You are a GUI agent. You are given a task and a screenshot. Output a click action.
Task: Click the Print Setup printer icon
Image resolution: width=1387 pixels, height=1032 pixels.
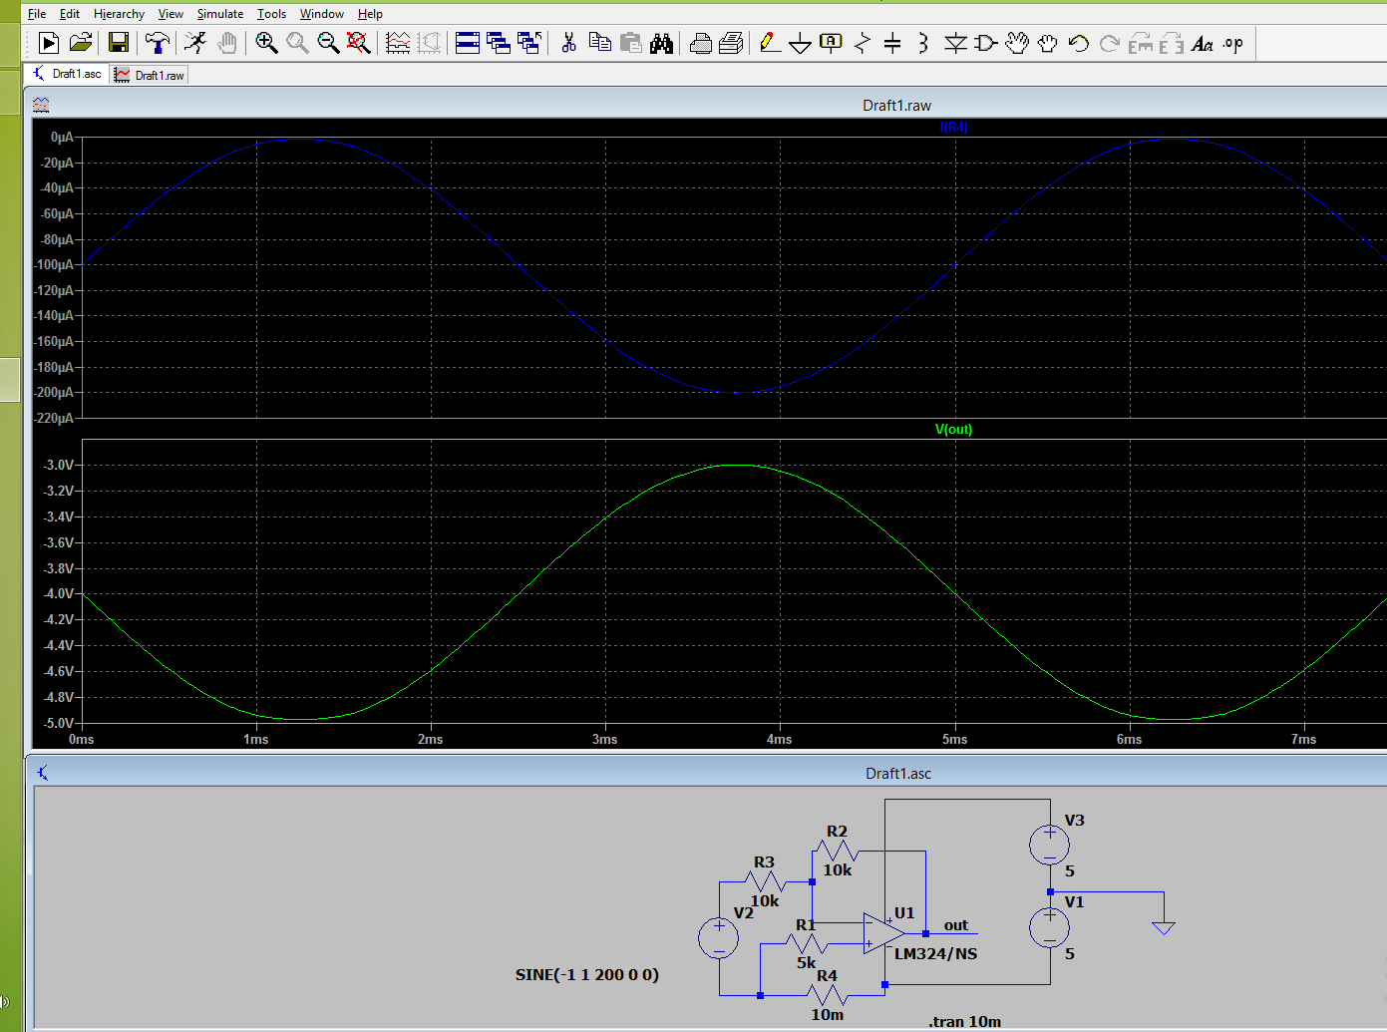pos(700,43)
